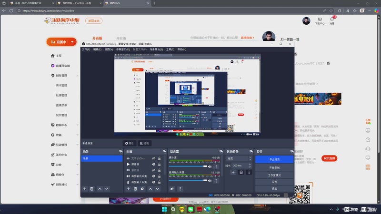Move scene down in 场景 panel
Viewport: 381px width, 214px height.
tap(107, 189)
